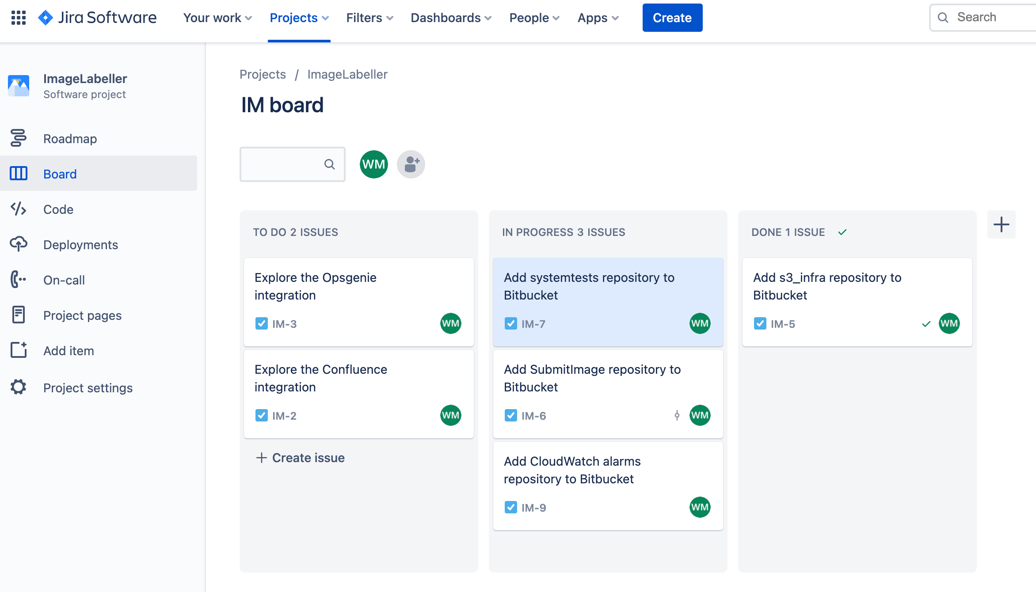Toggle checkbox on IM-7 issue card
This screenshot has height=592, width=1036.
click(511, 323)
